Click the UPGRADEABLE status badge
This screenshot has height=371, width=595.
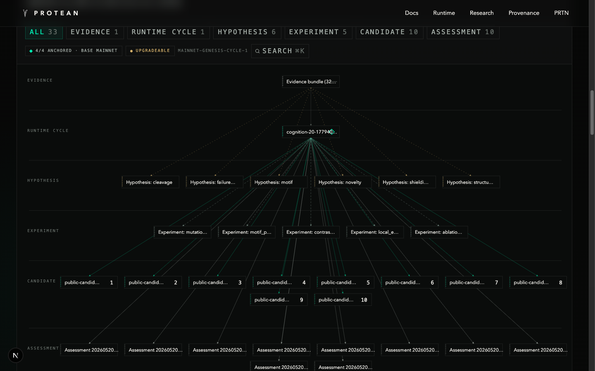(x=150, y=51)
